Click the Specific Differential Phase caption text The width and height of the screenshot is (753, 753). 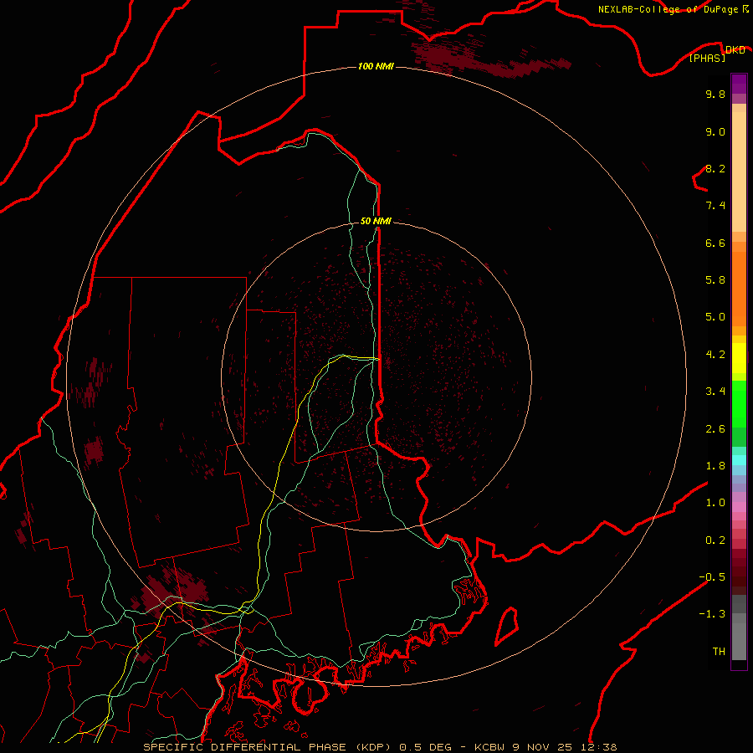pyautogui.click(x=380, y=747)
